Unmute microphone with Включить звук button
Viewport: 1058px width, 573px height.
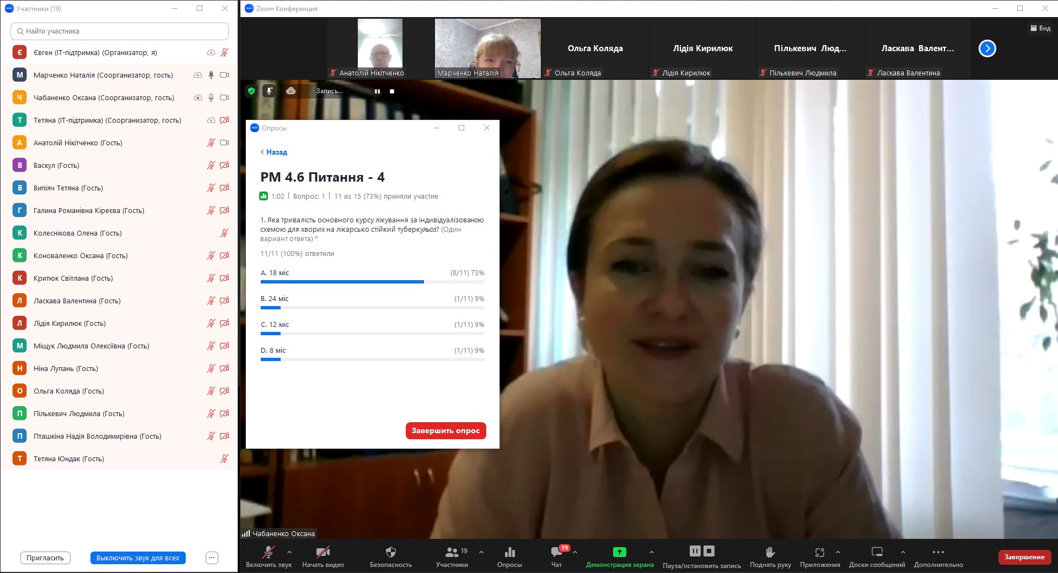pyautogui.click(x=268, y=552)
